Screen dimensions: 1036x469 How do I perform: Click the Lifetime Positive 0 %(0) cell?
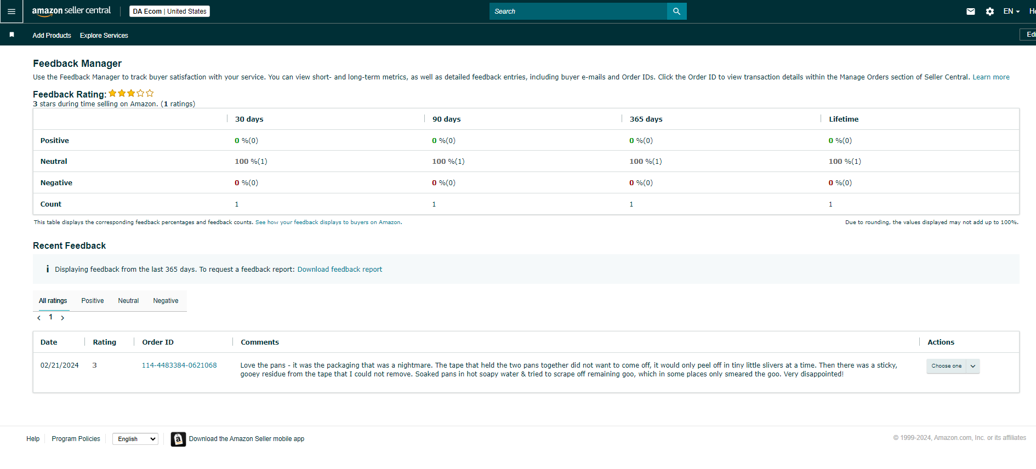(x=840, y=141)
